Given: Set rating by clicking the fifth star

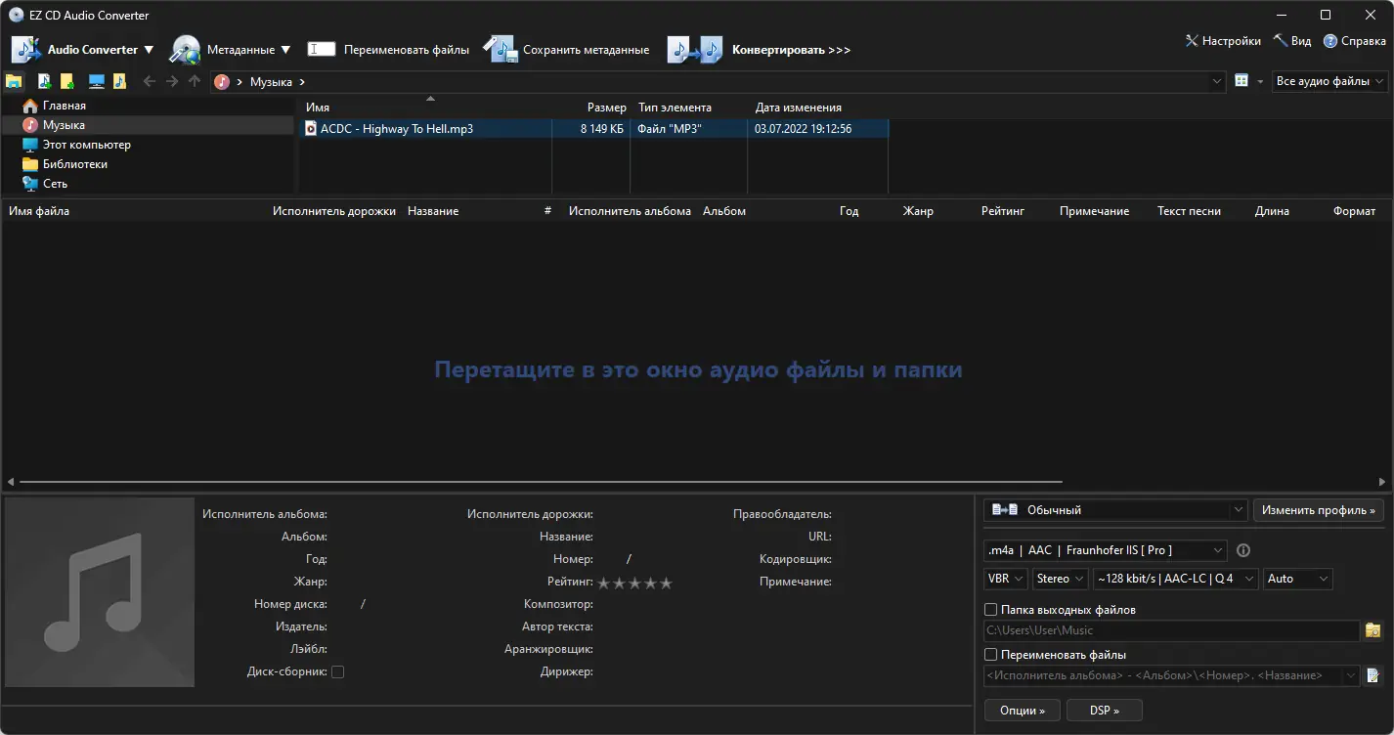Looking at the screenshot, I should click(x=667, y=582).
